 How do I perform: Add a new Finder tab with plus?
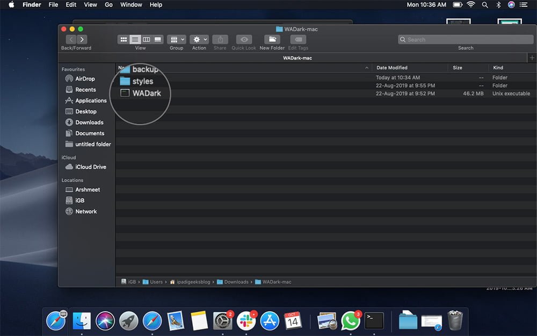point(532,58)
